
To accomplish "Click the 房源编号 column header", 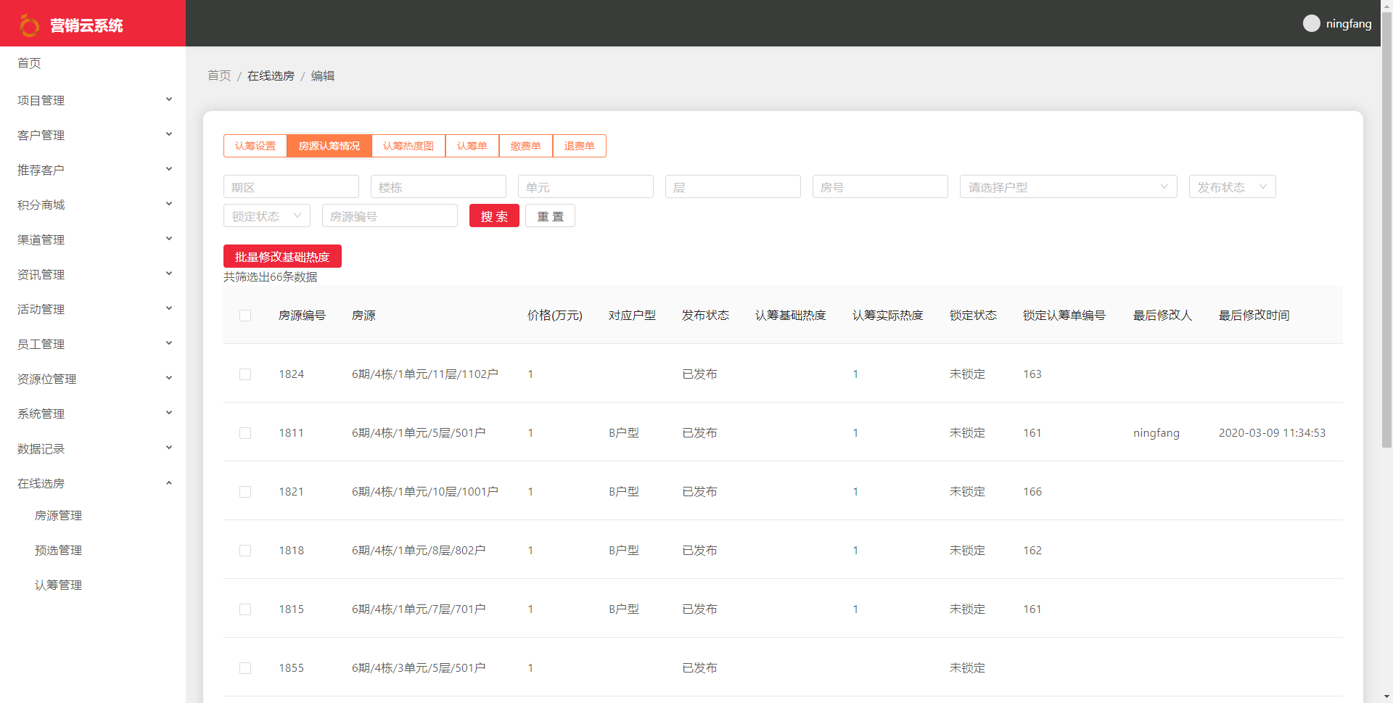I will [303, 316].
